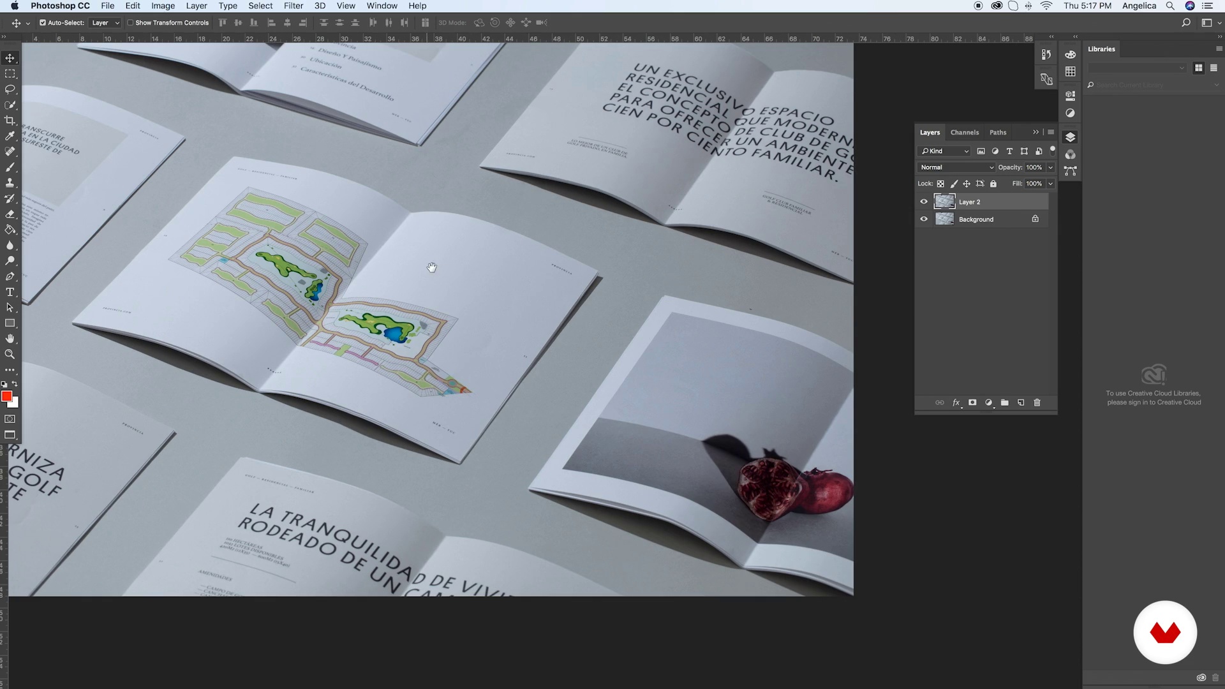Collapse Layers panel with double-arrow icon

(1036, 132)
